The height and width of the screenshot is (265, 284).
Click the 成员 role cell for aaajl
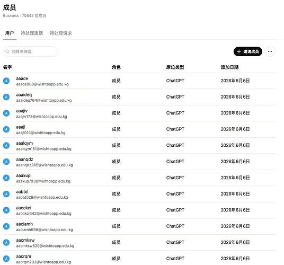tap(116, 129)
